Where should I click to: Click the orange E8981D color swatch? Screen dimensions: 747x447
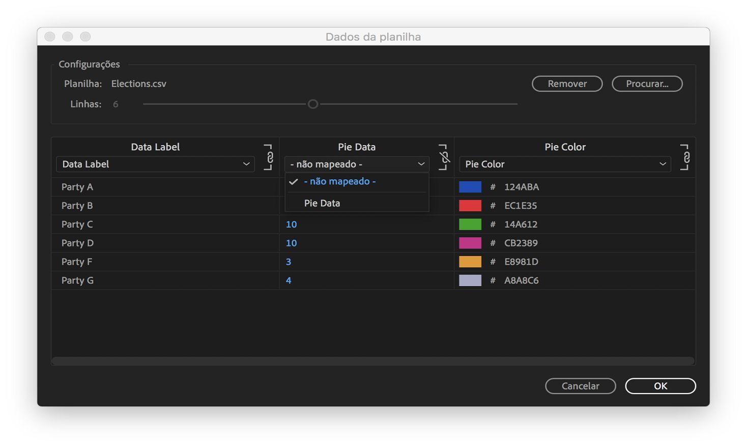[470, 262]
